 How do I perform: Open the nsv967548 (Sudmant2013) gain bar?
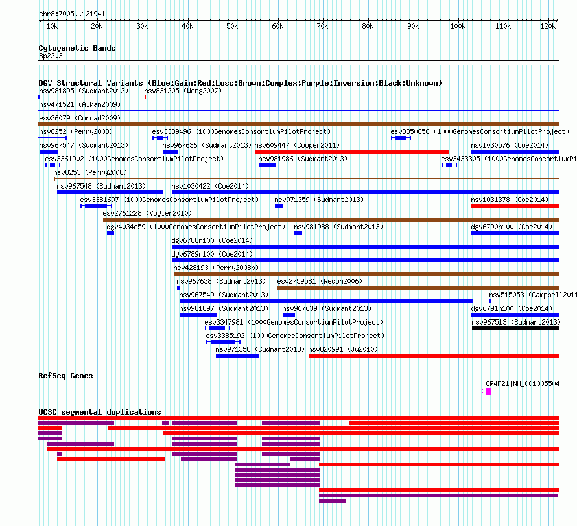click(x=110, y=192)
